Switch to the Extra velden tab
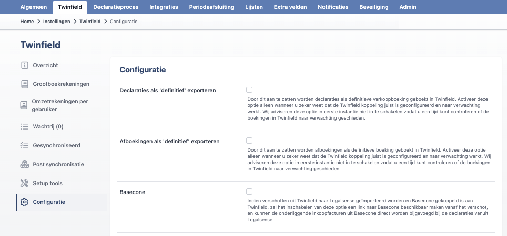This screenshot has width=507, height=236. point(290,7)
